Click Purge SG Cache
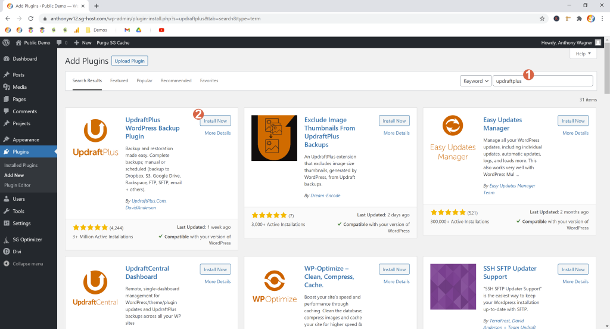The image size is (610, 329). tap(113, 42)
